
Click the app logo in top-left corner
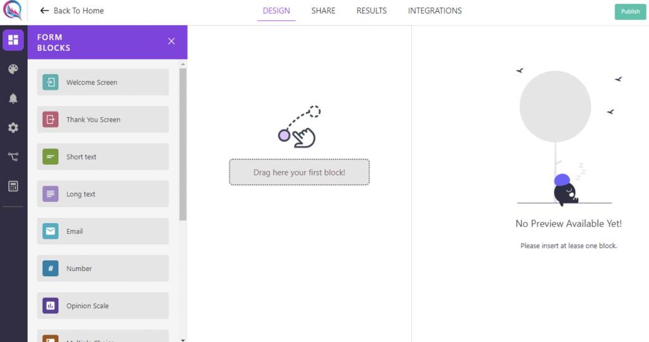pyautogui.click(x=13, y=10)
